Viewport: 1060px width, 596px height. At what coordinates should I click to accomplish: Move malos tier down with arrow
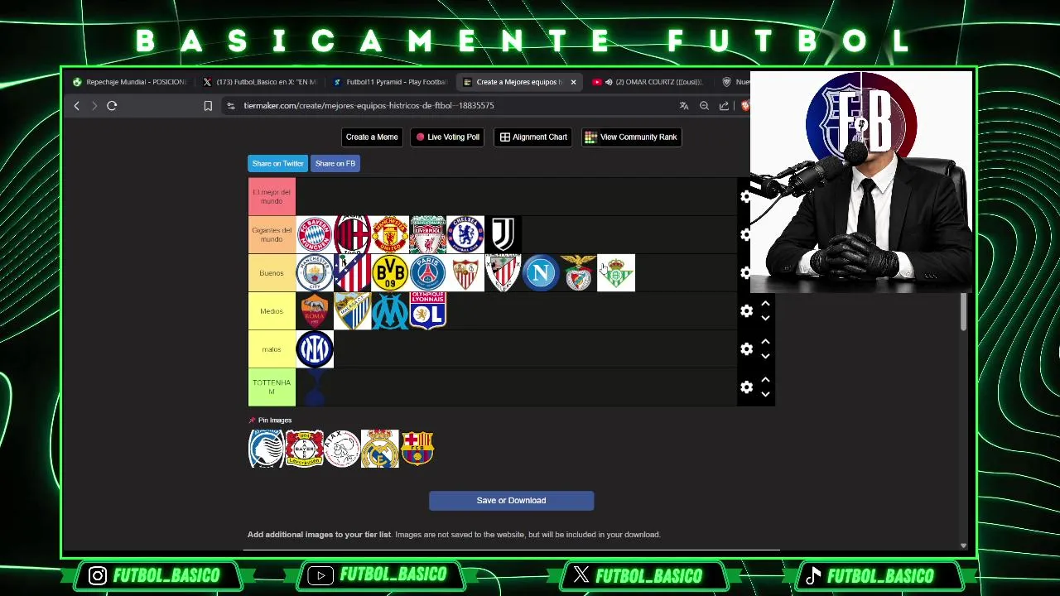pyautogui.click(x=765, y=356)
